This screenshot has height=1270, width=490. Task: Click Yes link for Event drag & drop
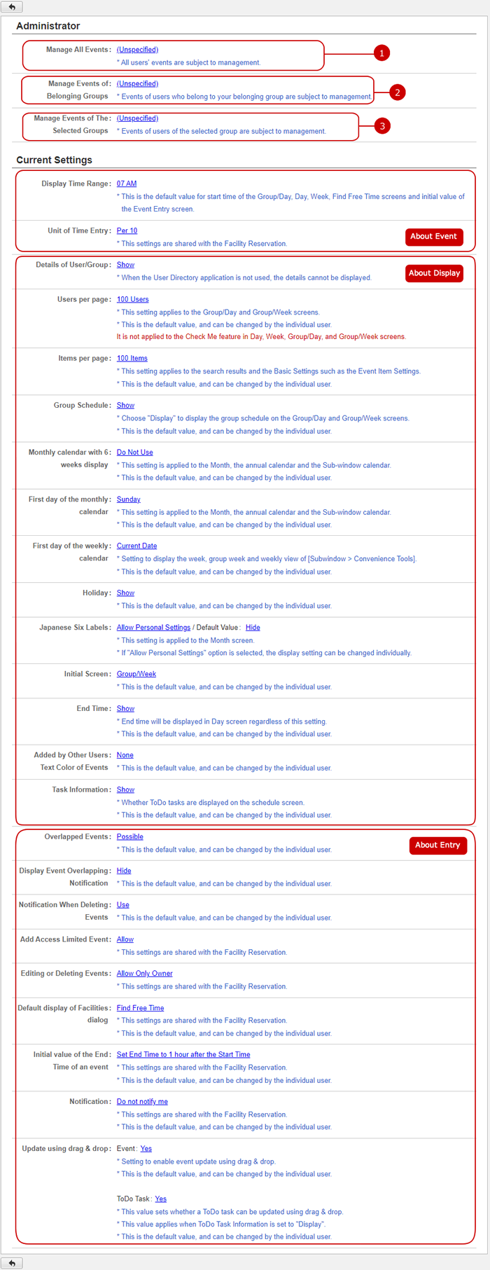click(146, 1149)
